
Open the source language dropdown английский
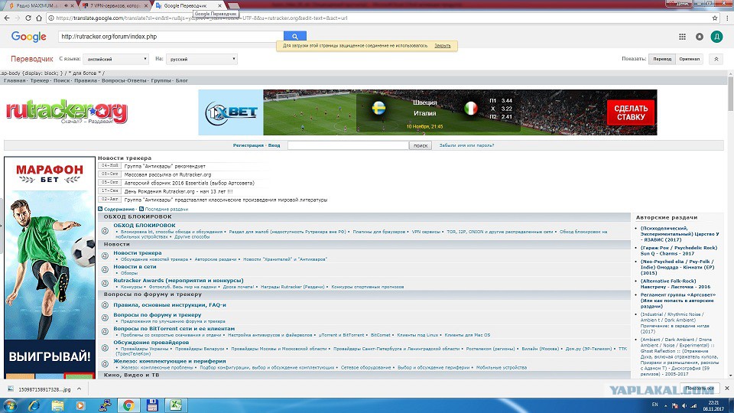pyautogui.click(x=116, y=59)
